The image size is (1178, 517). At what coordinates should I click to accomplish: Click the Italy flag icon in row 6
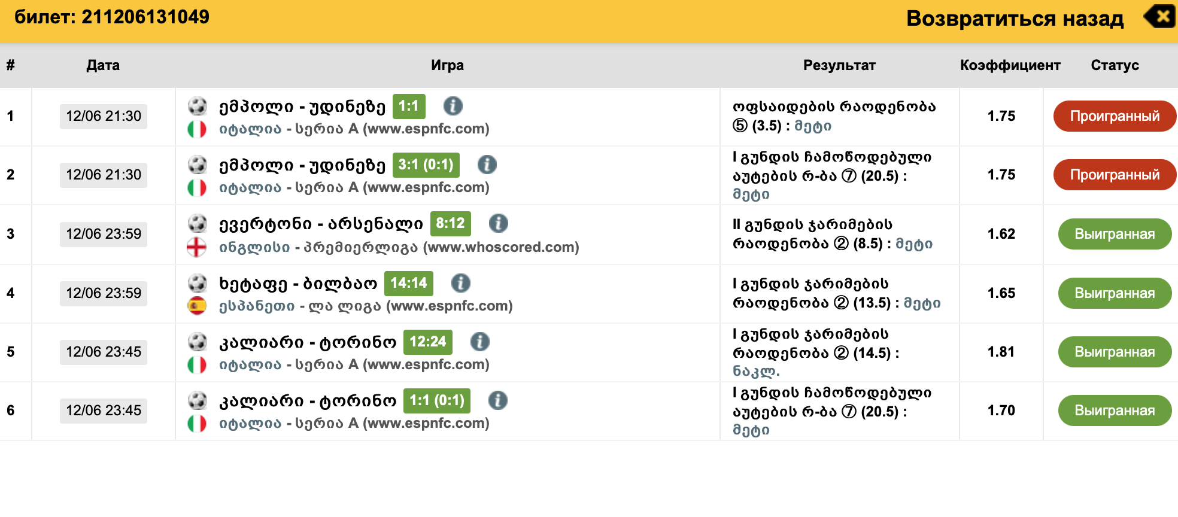point(197,423)
